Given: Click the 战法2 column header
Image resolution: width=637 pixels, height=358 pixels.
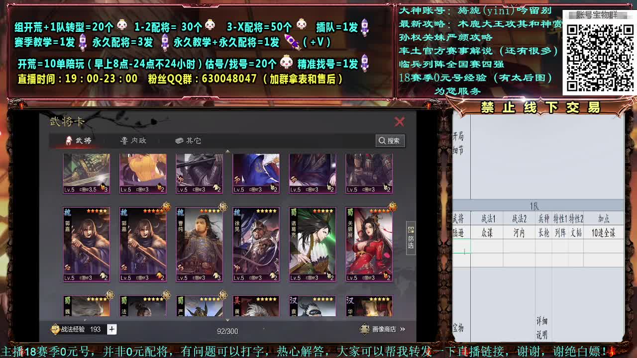Looking at the screenshot, I should (519, 219).
